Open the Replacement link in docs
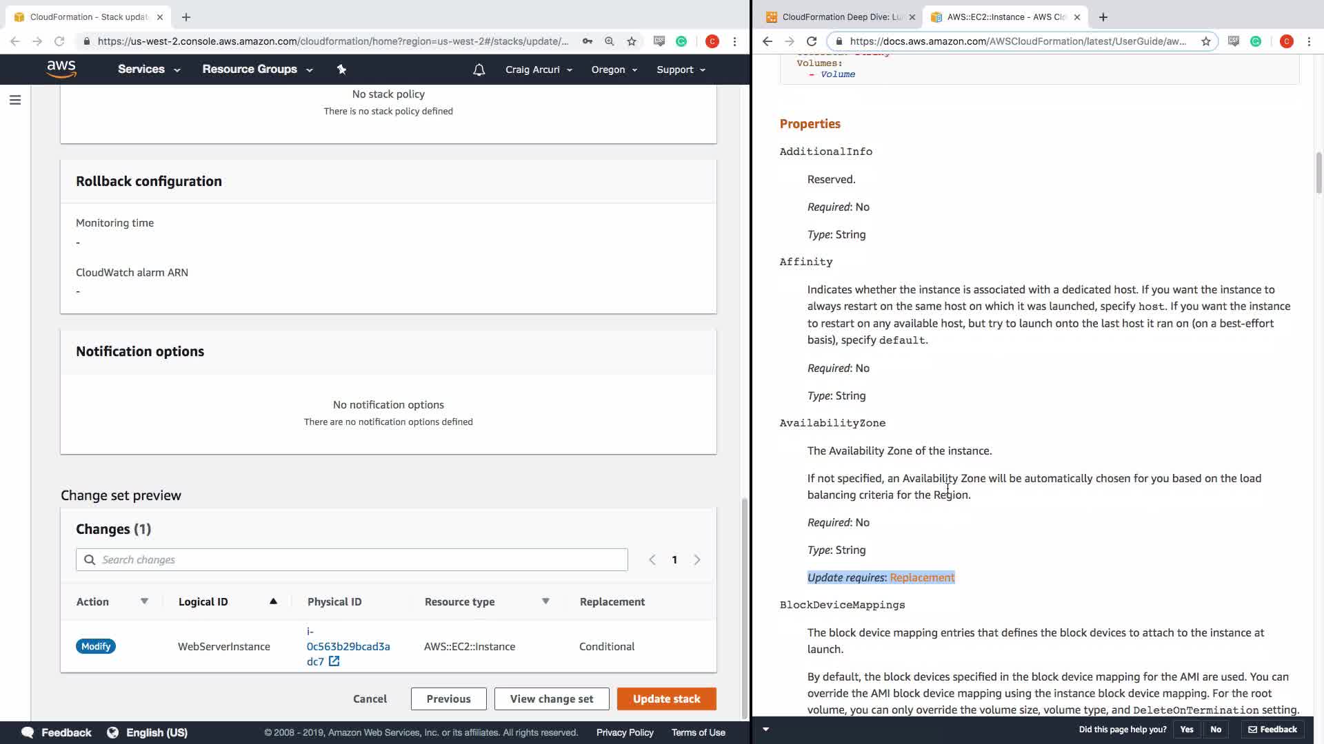Screen dimensions: 1324x744 pos(922,577)
